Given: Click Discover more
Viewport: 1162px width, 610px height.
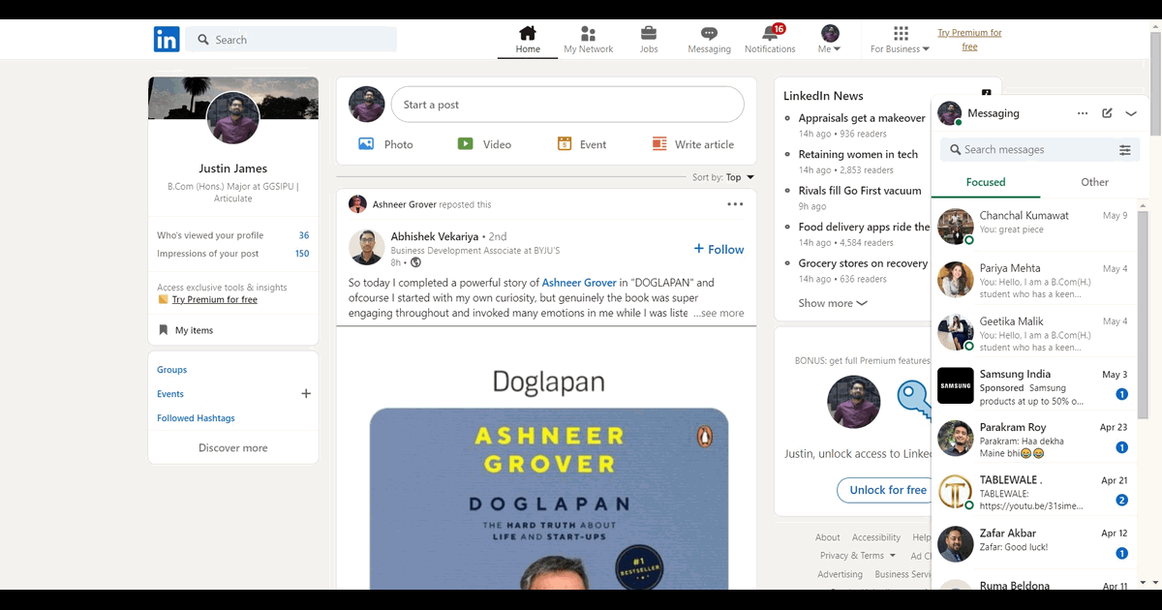Looking at the screenshot, I should coord(233,448).
